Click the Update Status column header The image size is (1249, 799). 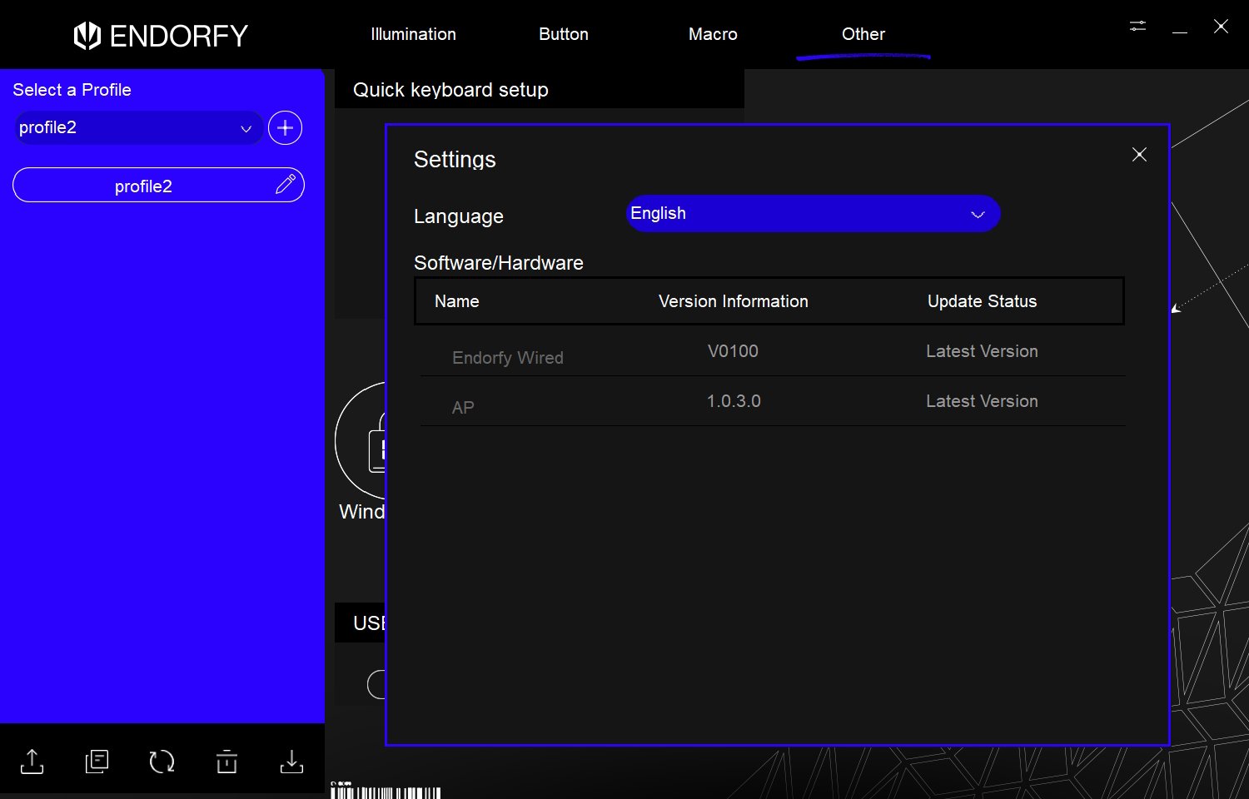pyautogui.click(x=982, y=301)
